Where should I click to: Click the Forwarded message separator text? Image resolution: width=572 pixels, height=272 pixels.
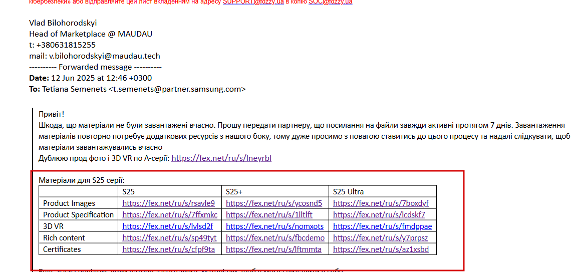(95, 67)
